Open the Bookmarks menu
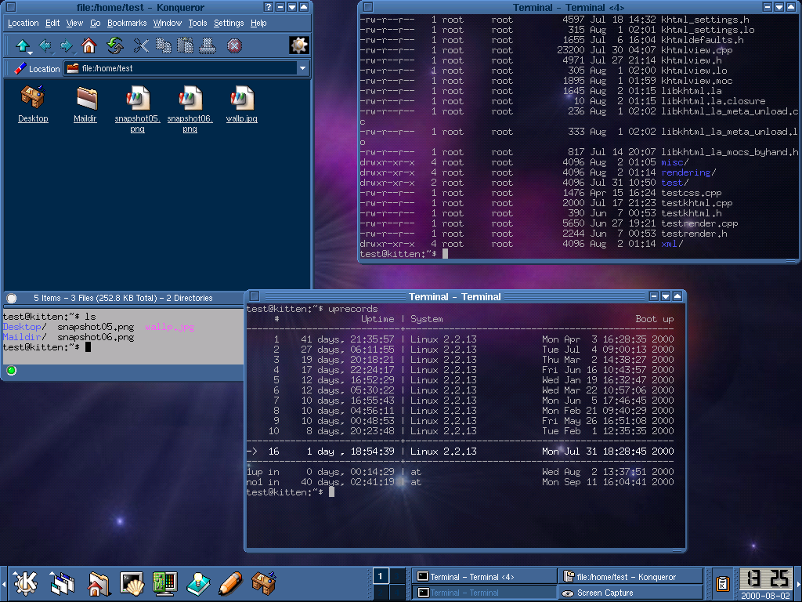Screen dimensions: 802x602 (126, 23)
